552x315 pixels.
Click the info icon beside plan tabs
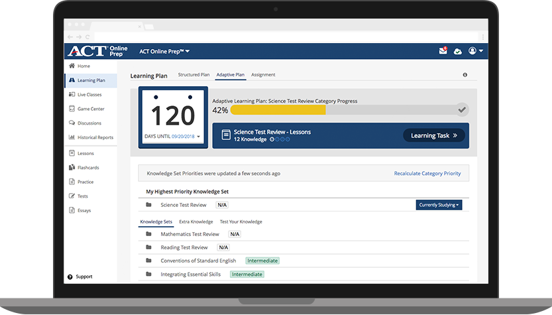[465, 75]
